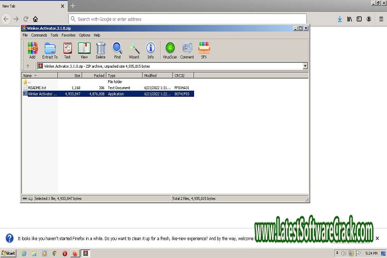This screenshot has height=258, width=387.
Task: Click the Extract To toolbar icon
Action: 50,51
